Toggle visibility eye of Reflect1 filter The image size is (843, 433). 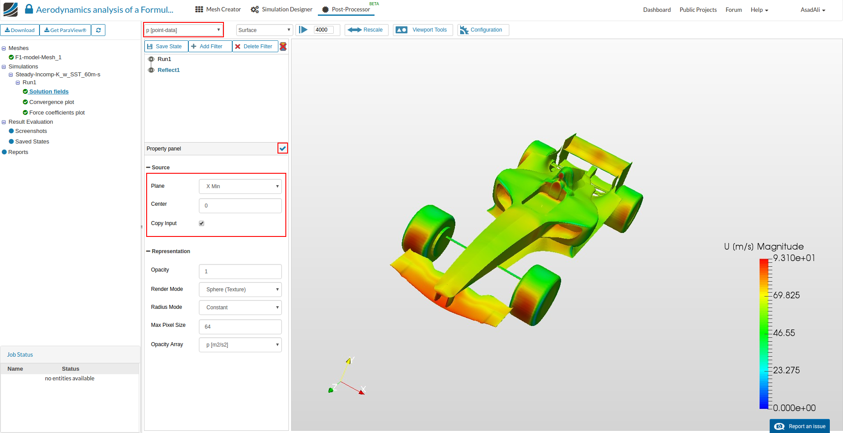151,70
